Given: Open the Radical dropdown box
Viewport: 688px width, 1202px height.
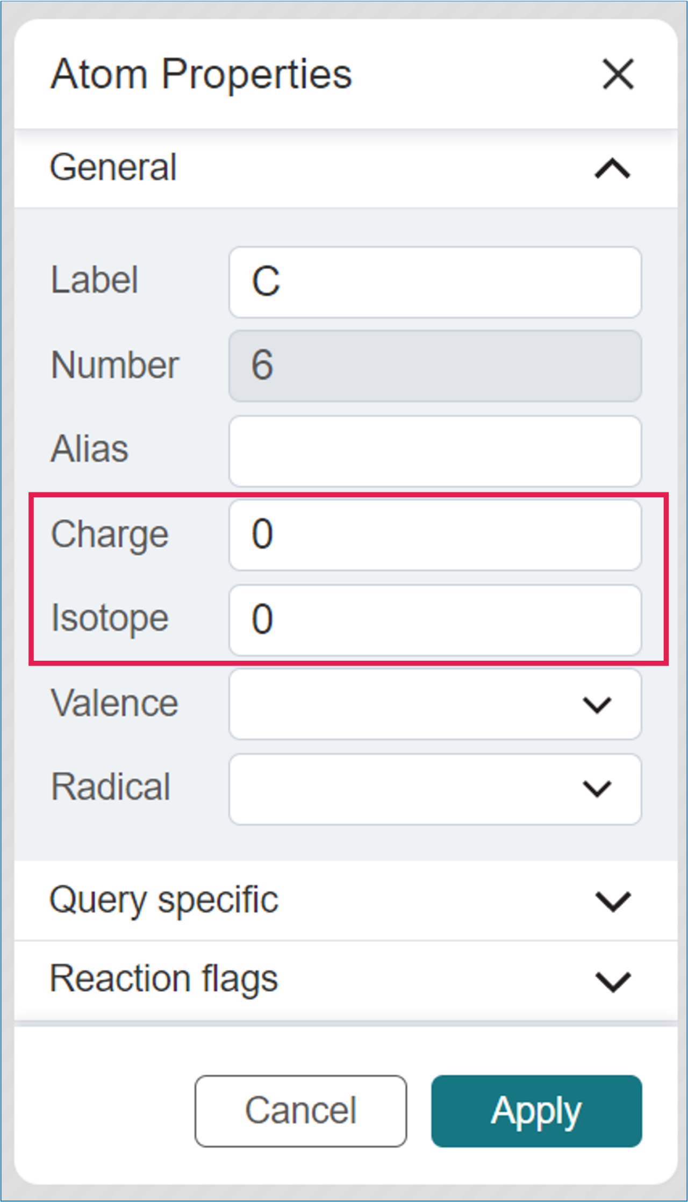Looking at the screenshot, I should [x=408, y=789].
